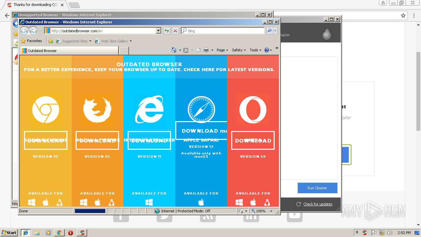
Task: Select Chrome tab Thanks for downloading CCleaner
Action: pos(35,5)
